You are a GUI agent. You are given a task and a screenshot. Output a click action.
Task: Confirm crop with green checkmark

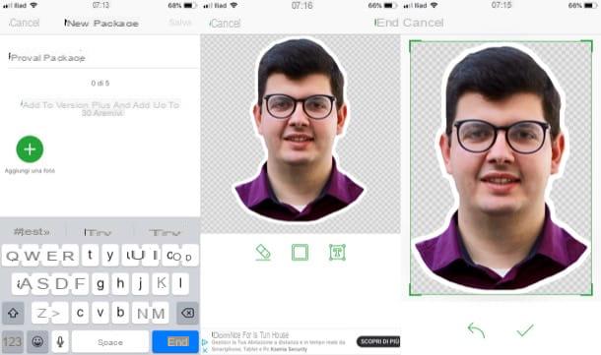(x=525, y=330)
